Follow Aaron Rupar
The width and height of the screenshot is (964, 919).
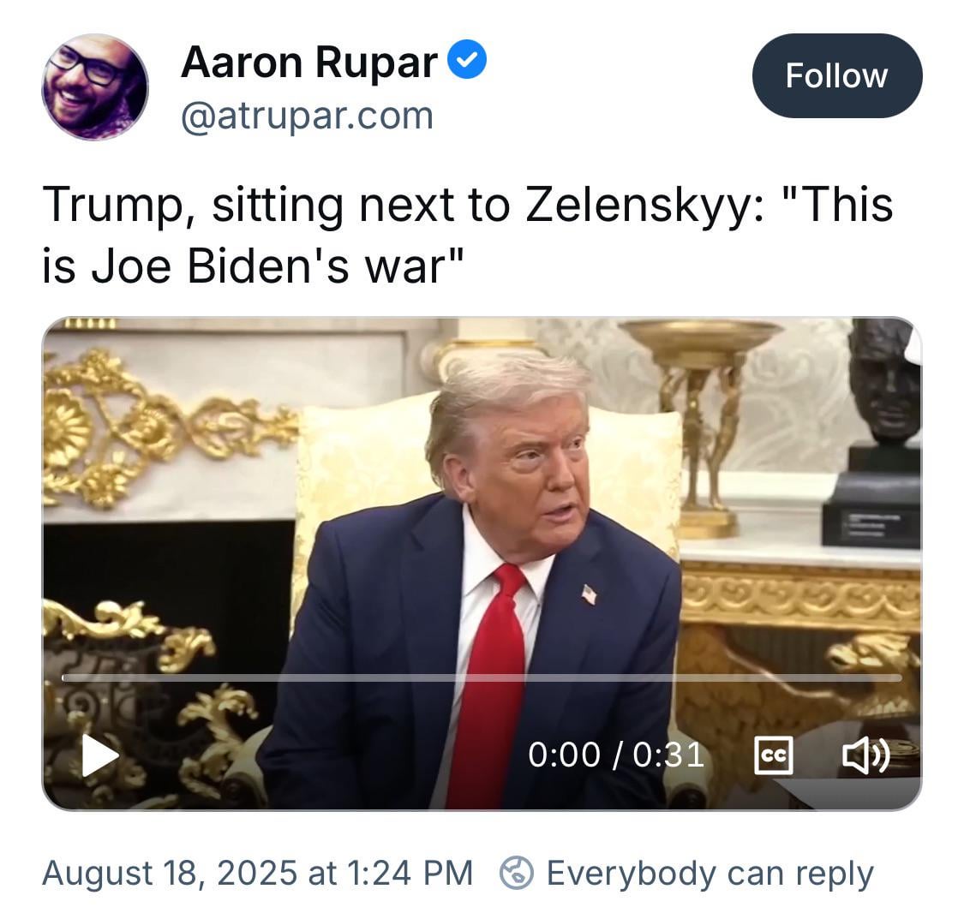tap(836, 75)
